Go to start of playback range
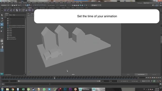Image resolution: width=162 pixels, height=91 pixels. 147,78
